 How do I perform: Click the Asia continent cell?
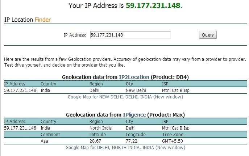[45, 141]
